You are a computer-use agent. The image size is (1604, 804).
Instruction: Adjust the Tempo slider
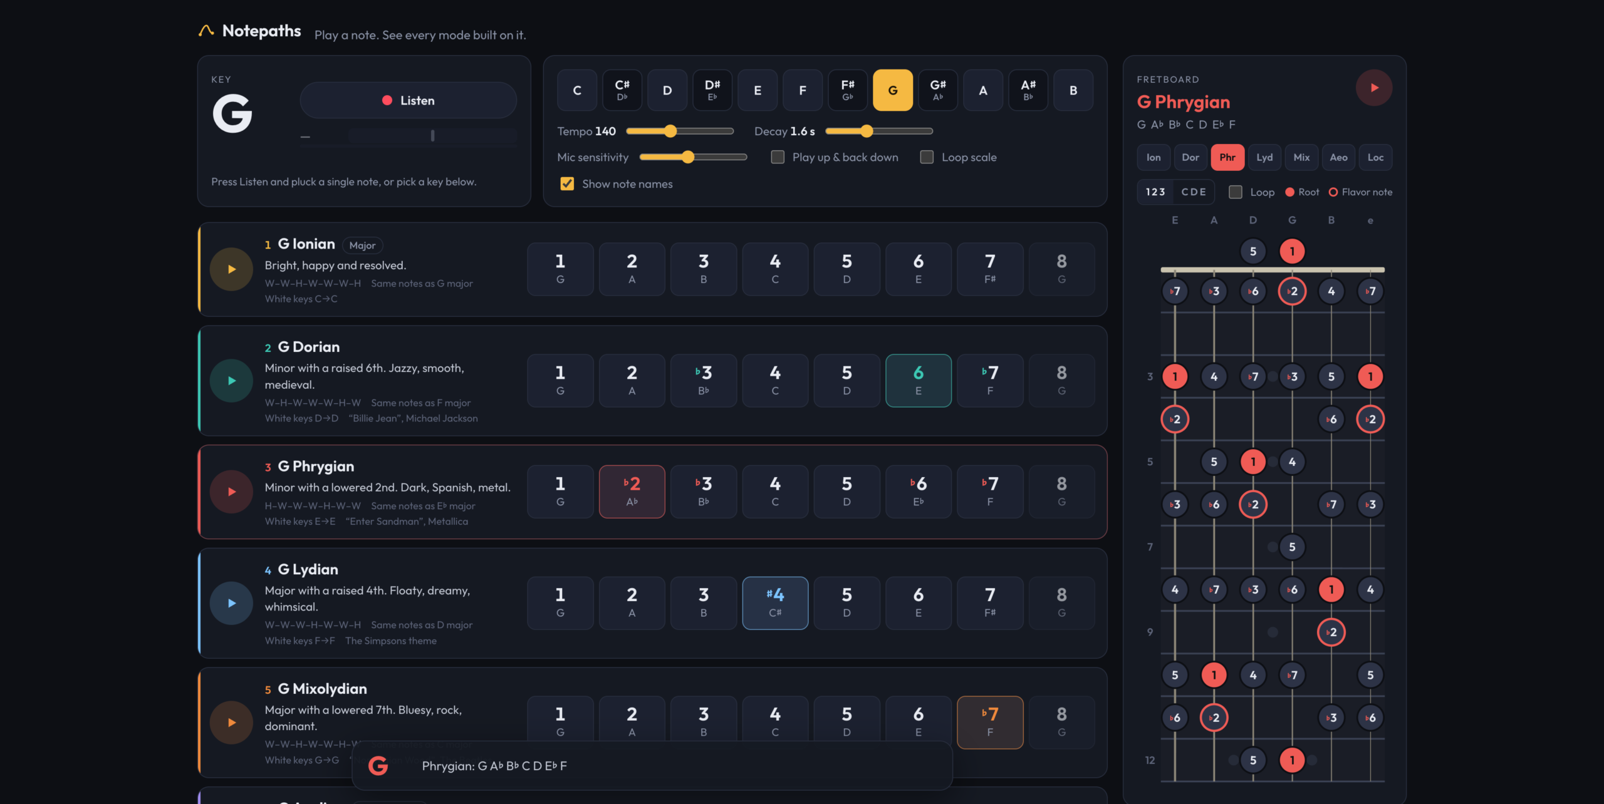click(680, 131)
